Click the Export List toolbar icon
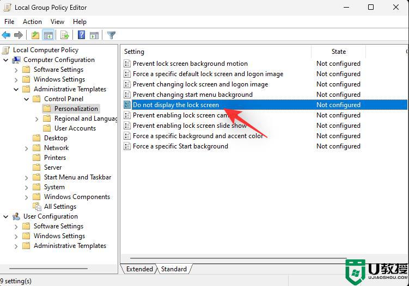 64,35
